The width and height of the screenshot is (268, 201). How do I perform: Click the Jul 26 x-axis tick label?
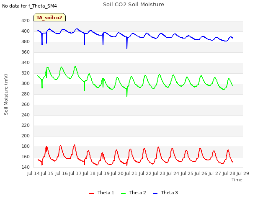point(201,173)
